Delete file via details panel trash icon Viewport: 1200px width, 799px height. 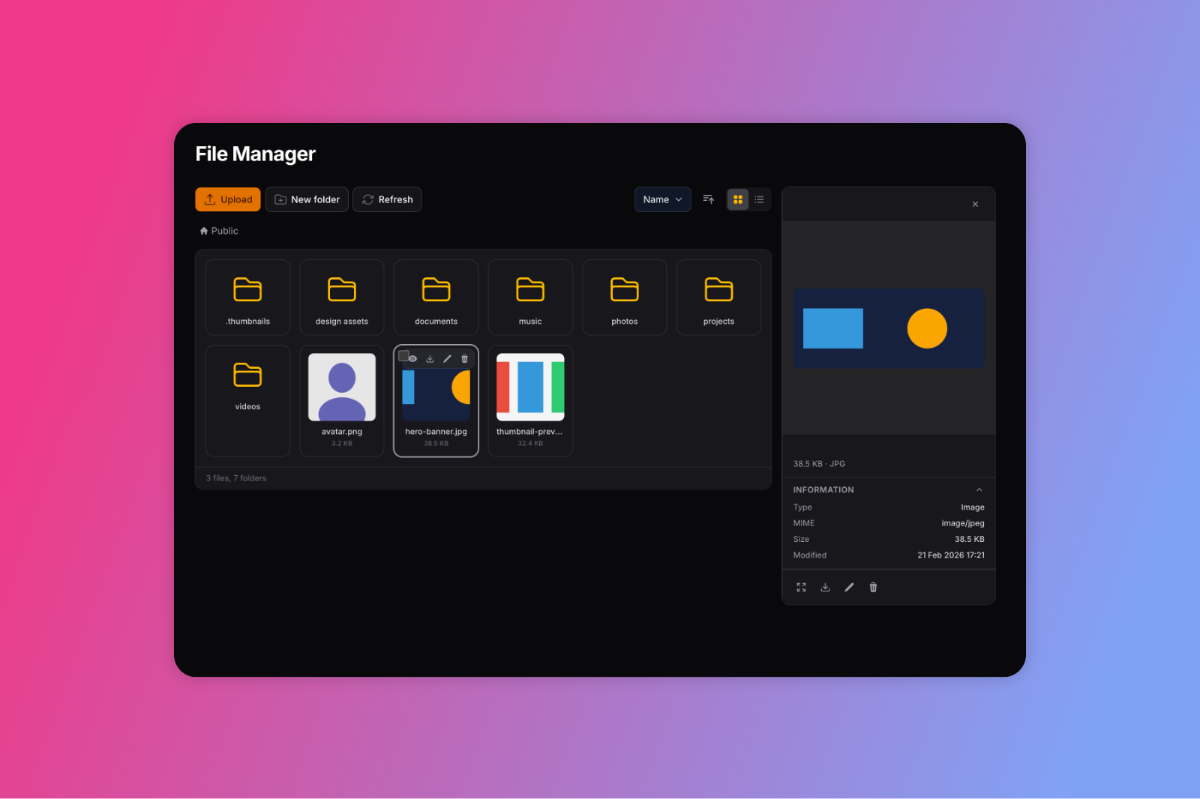click(873, 588)
